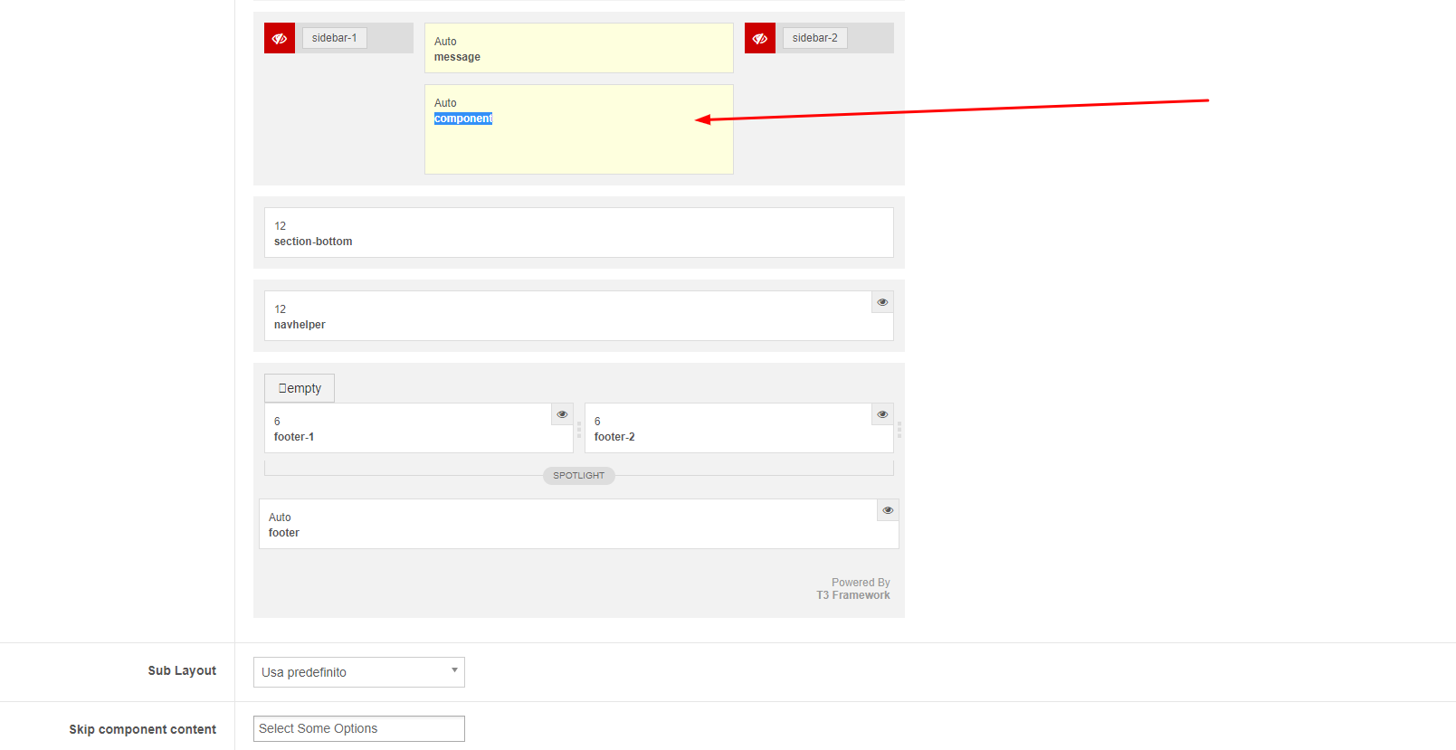Click the highlighted component position name
1456x750 pixels.
pos(463,119)
